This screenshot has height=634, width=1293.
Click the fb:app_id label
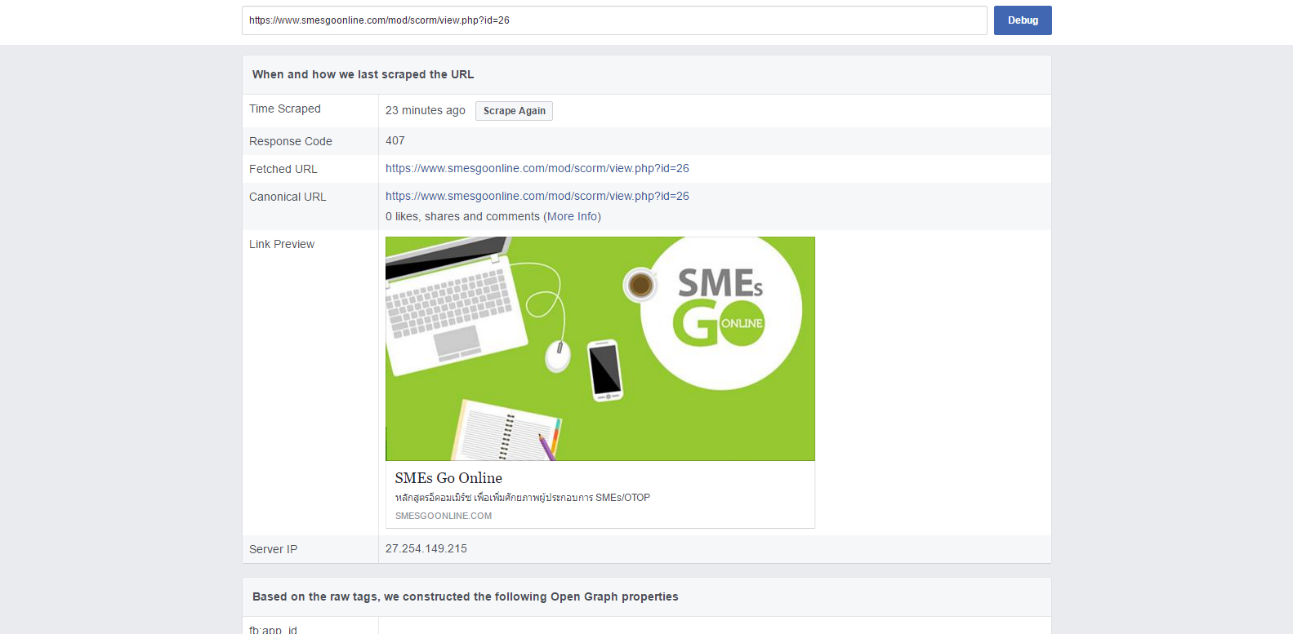click(x=274, y=630)
